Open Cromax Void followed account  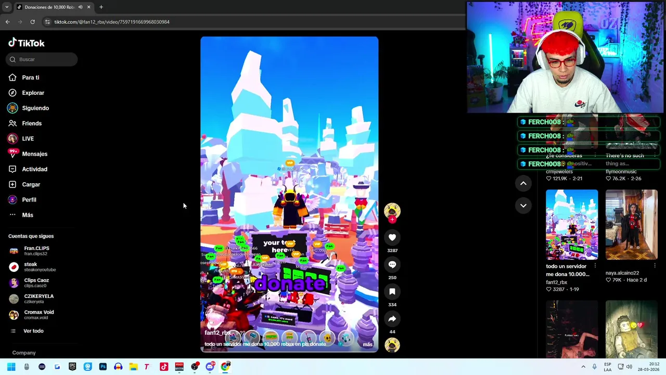pos(39,315)
